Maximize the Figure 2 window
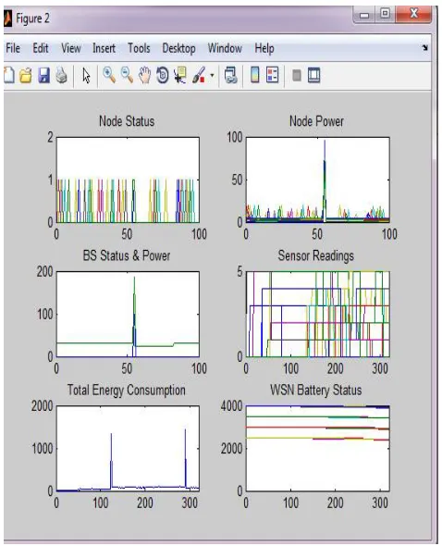Image resolution: width=442 pixels, height=546 pixels. click(385, 14)
